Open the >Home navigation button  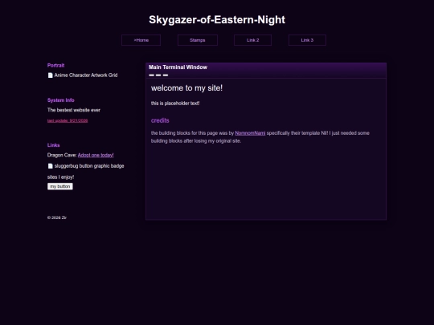coord(141,40)
